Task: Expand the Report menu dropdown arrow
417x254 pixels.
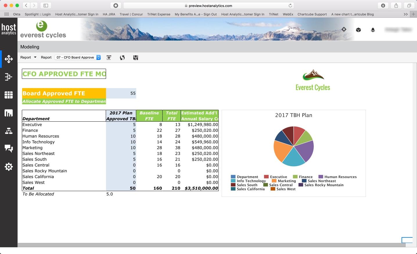Action: 35,57
